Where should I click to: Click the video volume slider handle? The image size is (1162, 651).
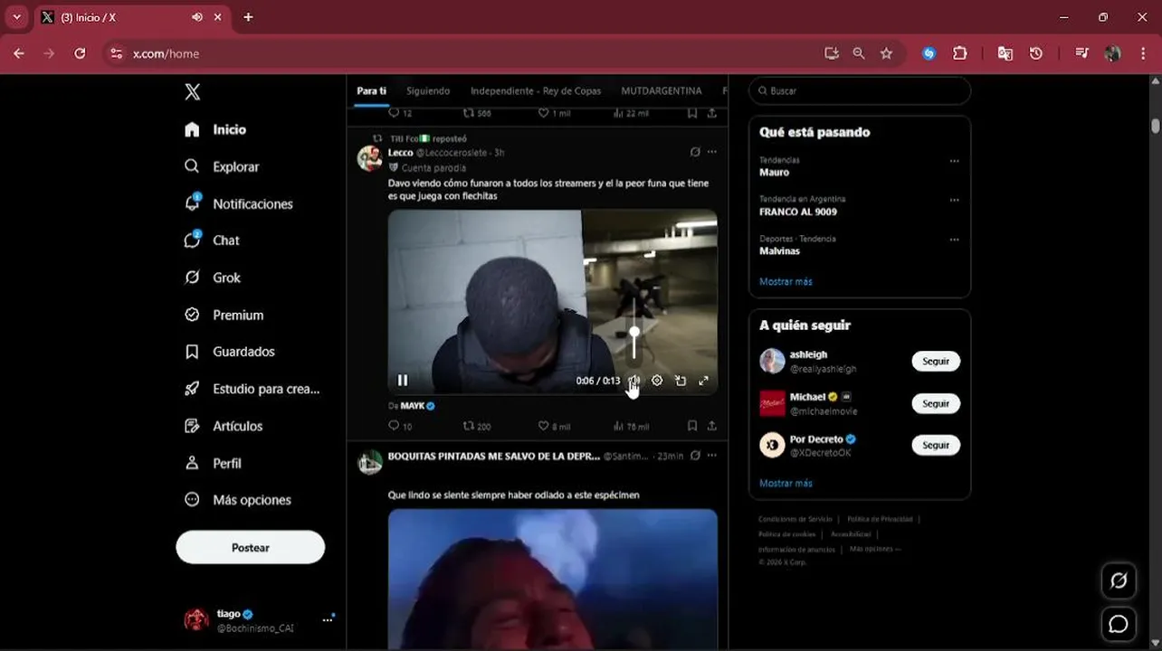(x=634, y=332)
